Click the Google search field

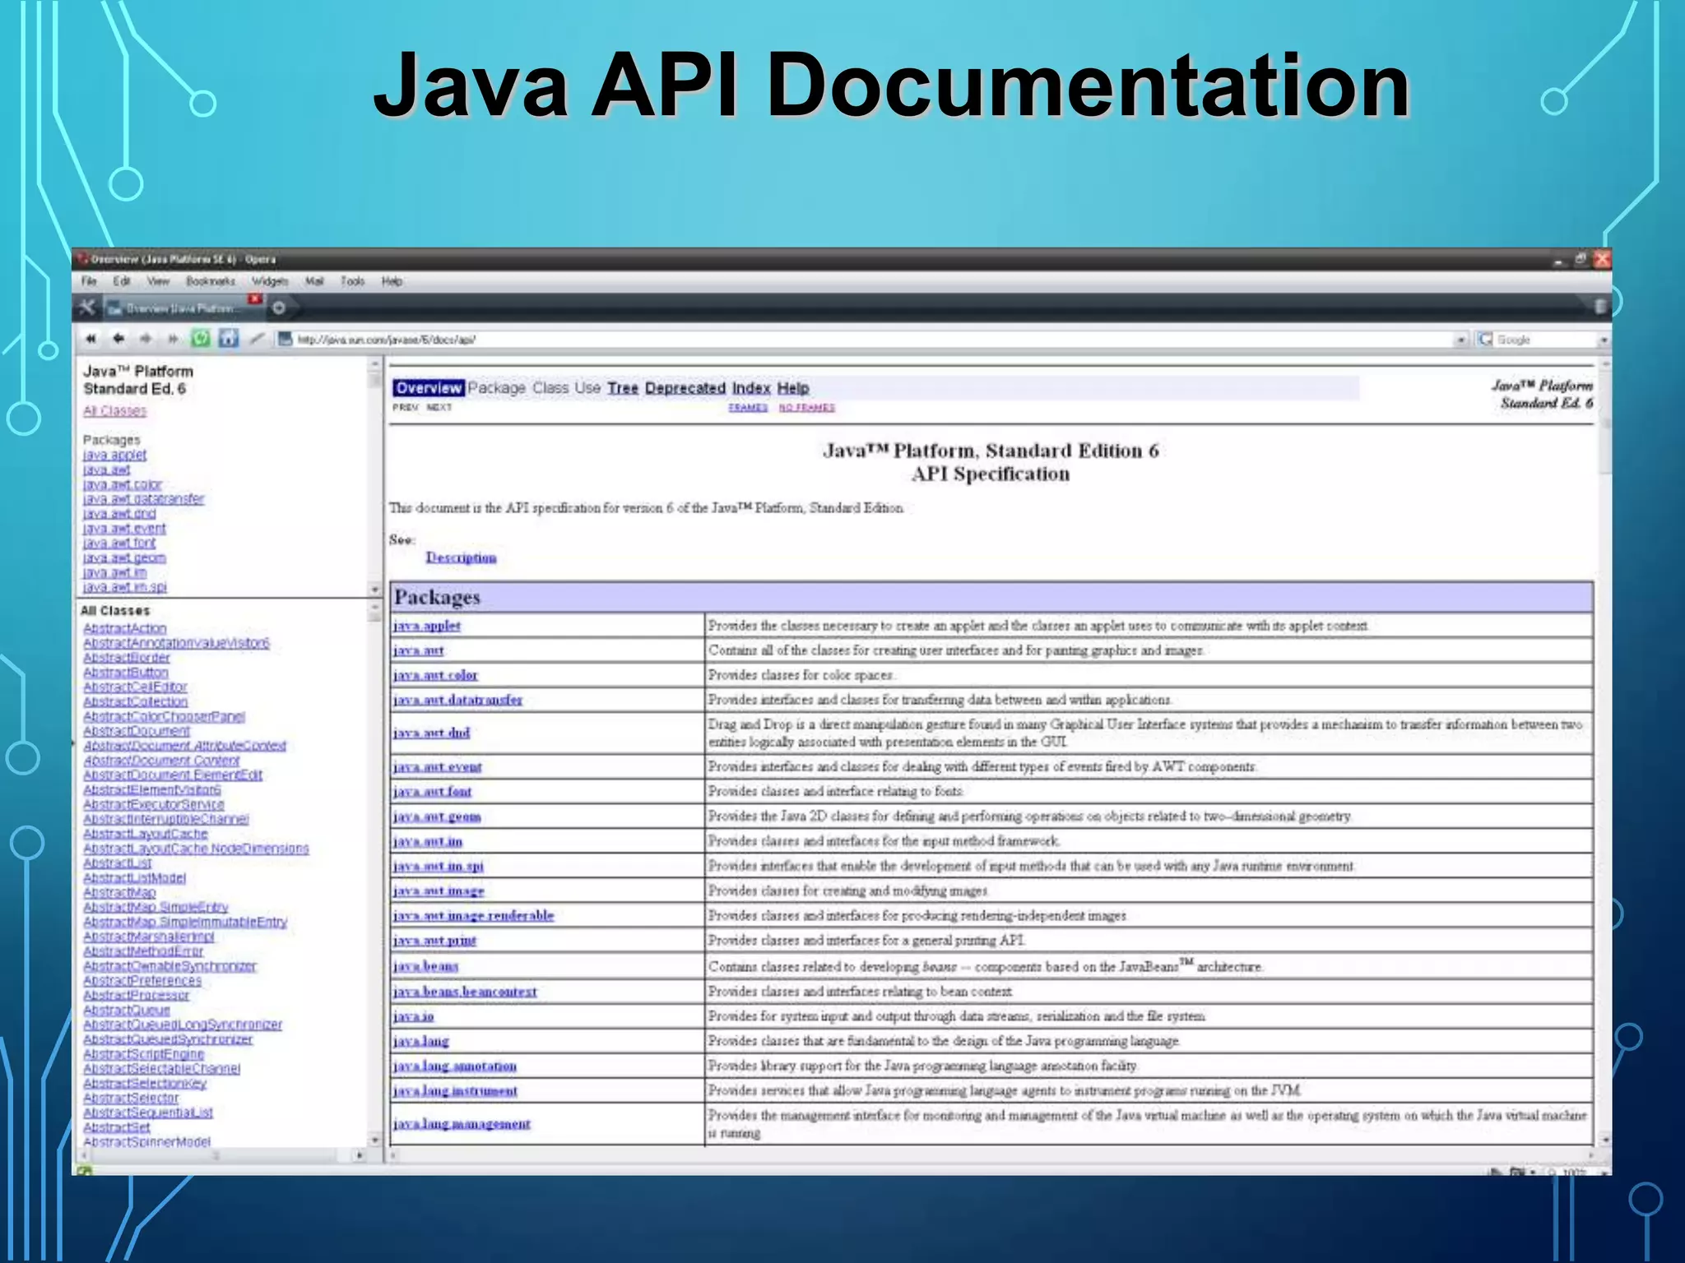click(1545, 340)
